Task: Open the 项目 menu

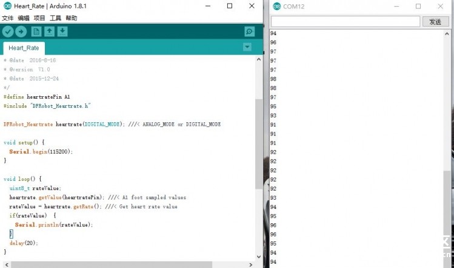Action: (x=39, y=18)
